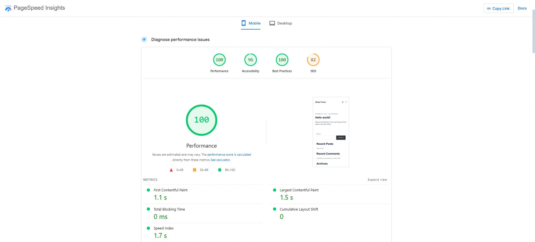This screenshot has width=535, height=242.
Task: Click the 1.5 s Largest Contentful Paint value
Action: coord(286,197)
